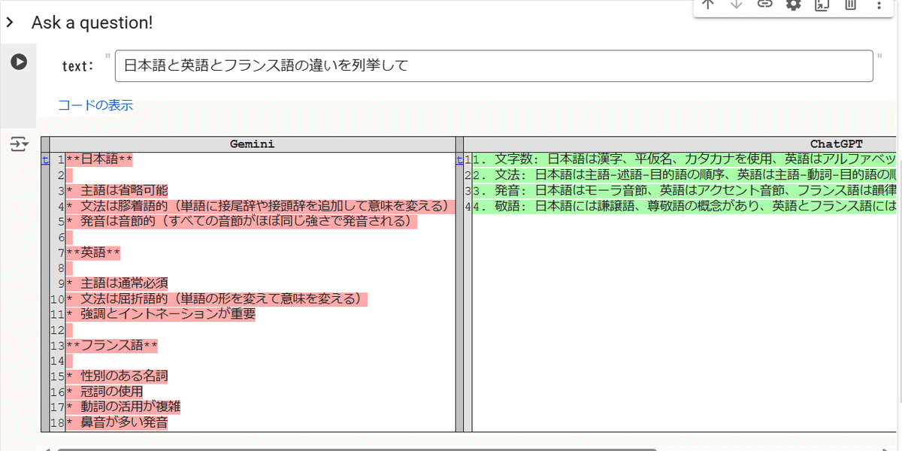The width and height of the screenshot is (902, 451).
Task: Toggle output actions icon beside diff table
Action: click(19, 144)
